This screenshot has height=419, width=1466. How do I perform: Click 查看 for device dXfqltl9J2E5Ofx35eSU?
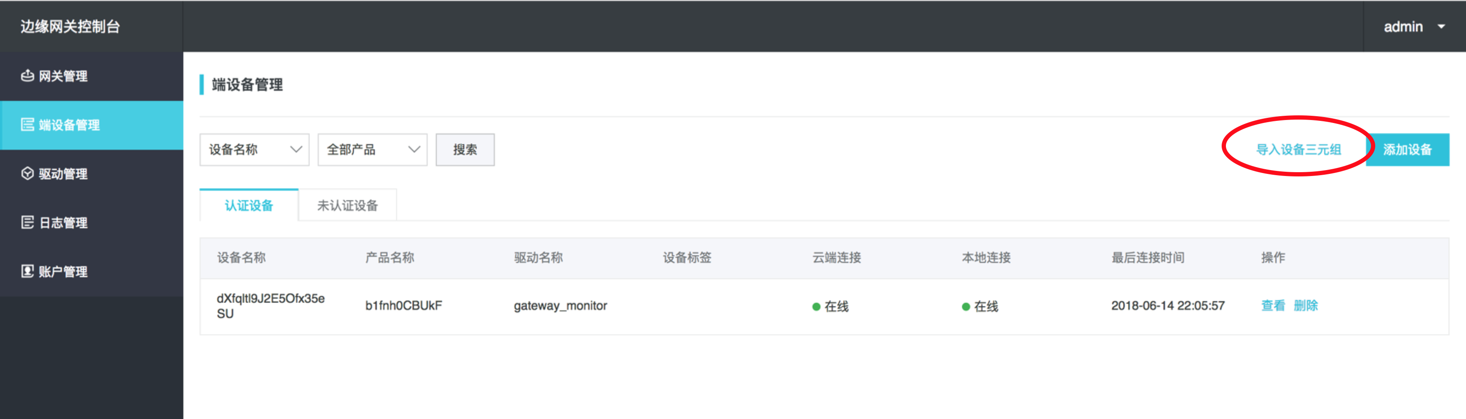1273,306
